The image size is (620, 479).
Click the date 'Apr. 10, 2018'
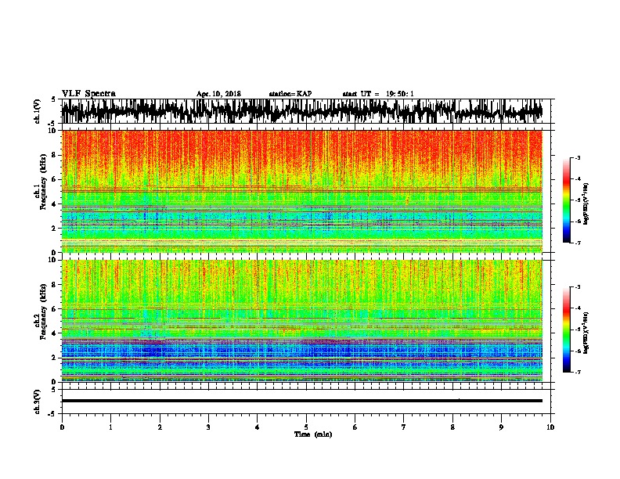pyautogui.click(x=218, y=94)
